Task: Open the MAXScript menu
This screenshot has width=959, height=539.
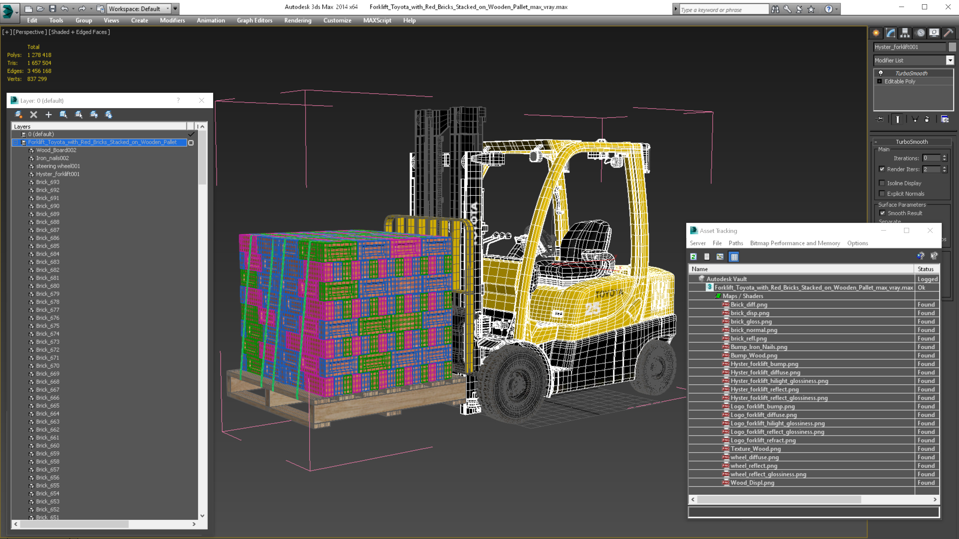Action: pyautogui.click(x=377, y=20)
